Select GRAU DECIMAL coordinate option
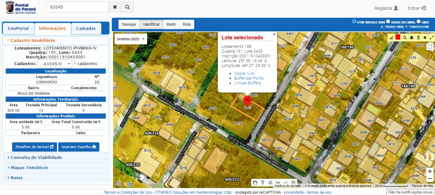 pyautogui.click(x=388, y=22)
